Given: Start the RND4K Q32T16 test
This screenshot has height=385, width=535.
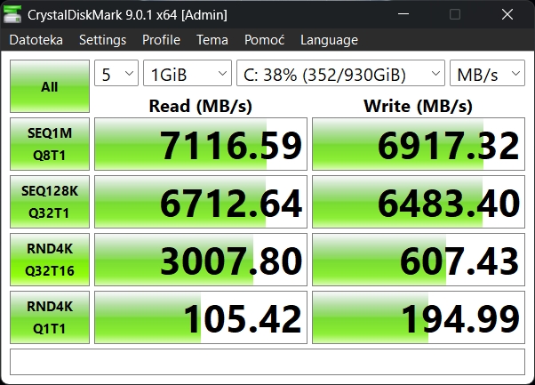Looking at the screenshot, I should click(x=50, y=260).
